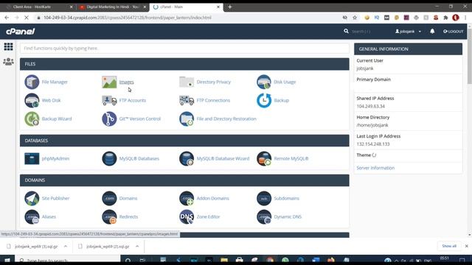Click the cPanel home grid icon

8,46
